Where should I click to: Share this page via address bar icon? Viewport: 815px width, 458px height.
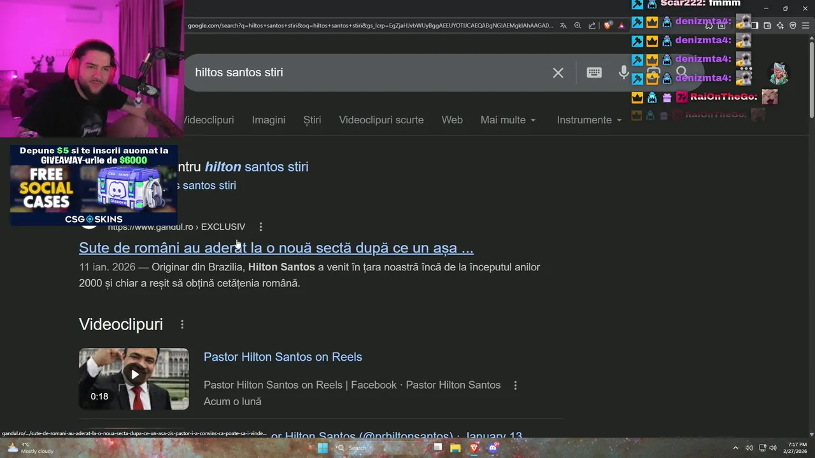tap(592, 25)
